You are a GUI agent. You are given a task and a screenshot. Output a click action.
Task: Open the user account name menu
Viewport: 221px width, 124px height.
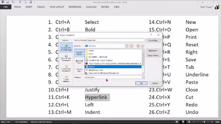[x=207, y=7]
